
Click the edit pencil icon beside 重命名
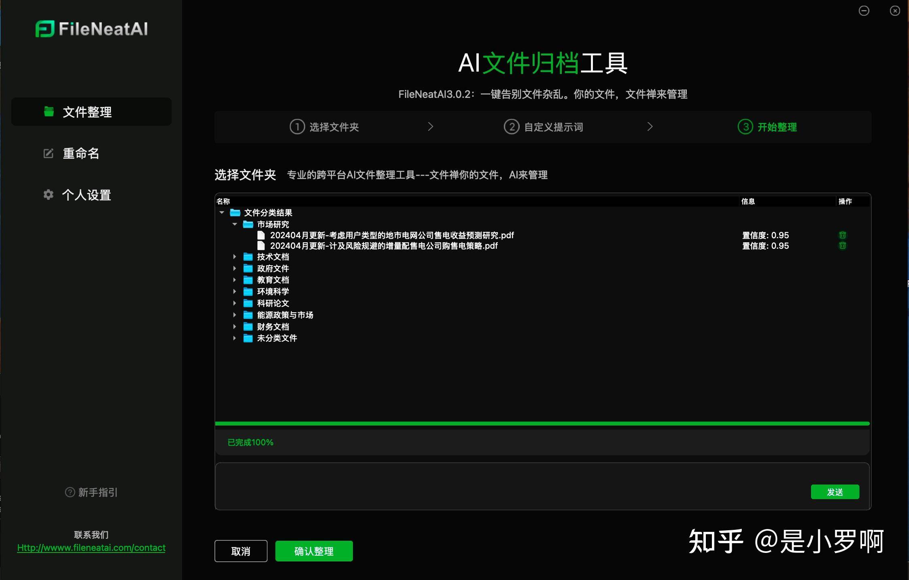tap(49, 153)
